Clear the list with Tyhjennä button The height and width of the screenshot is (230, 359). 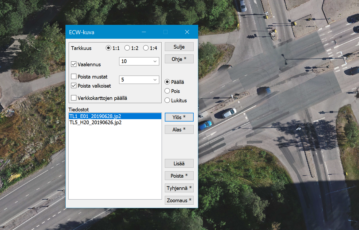pos(179,188)
